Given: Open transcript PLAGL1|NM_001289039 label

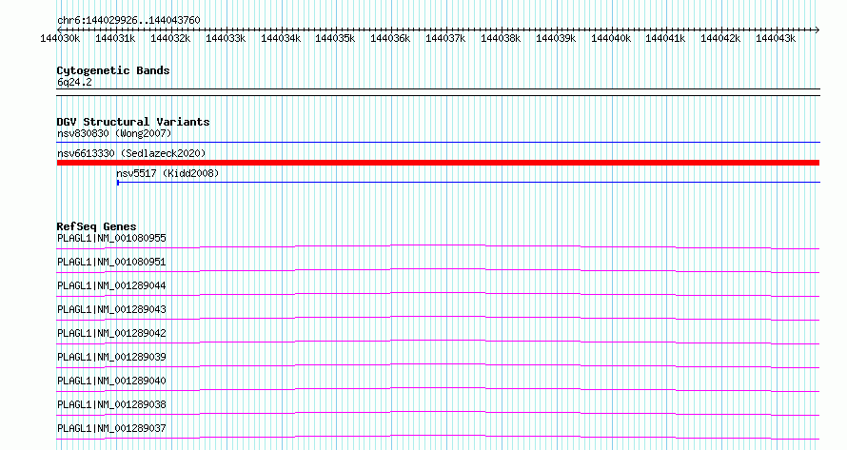Looking at the screenshot, I should click(x=111, y=357).
